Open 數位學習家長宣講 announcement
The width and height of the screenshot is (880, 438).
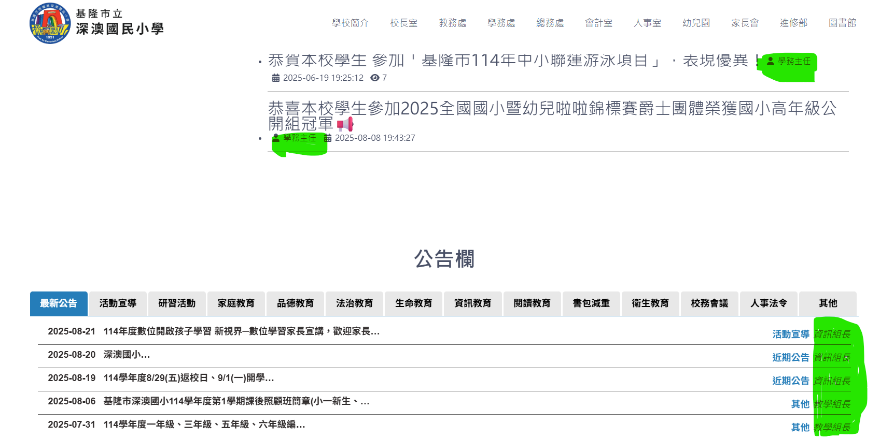[242, 331]
